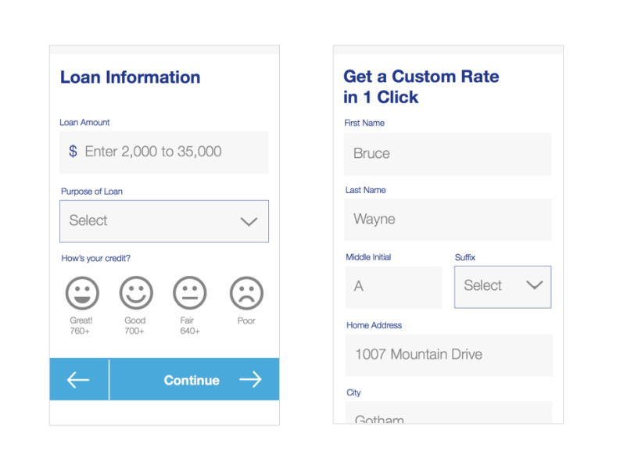Click the dollar sign in Loan Amount

click(73, 152)
